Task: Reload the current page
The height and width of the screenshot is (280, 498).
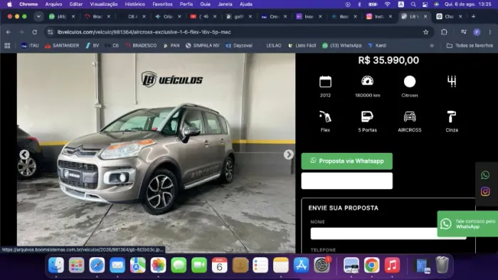Action: coord(35,32)
